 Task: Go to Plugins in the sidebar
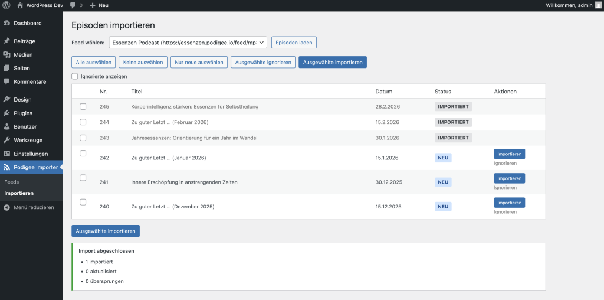23,113
